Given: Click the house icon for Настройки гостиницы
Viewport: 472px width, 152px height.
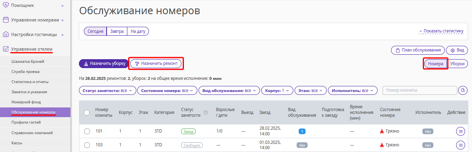Looking at the screenshot, I should [x=5, y=34].
